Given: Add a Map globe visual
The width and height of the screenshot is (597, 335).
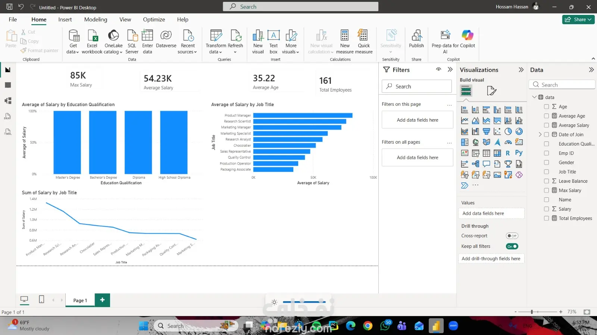Looking at the screenshot, I should point(475,142).
